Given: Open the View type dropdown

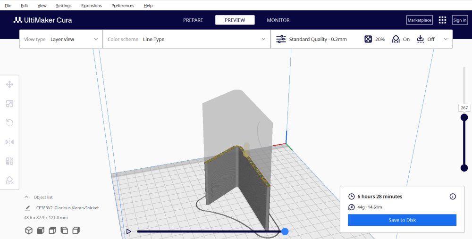Looking at the screenshot, I should tap(61, 39).
